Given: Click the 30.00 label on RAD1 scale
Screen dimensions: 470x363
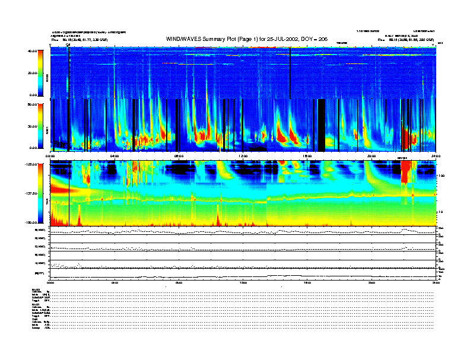Looking at the screenshot, I should (32, 126).
